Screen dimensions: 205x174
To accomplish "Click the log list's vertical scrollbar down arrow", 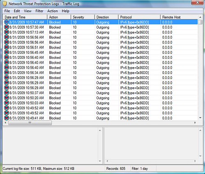I will point(200,118).
